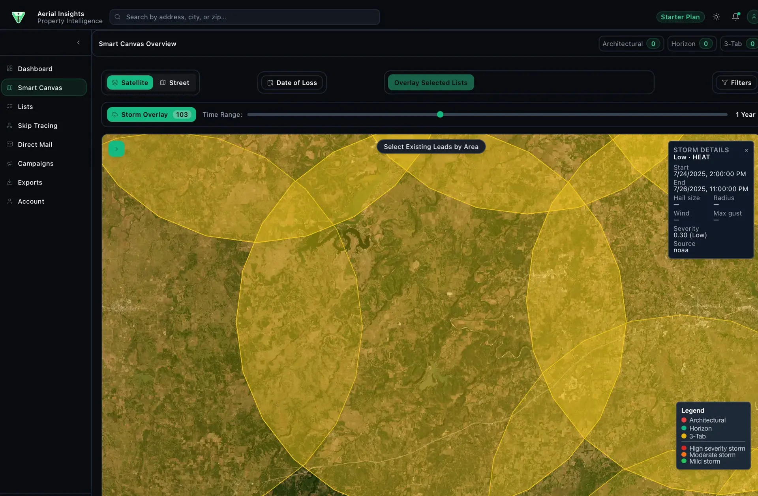Click the search magnifier icon
This screenshot has width=758, height=496.
pos(117,17)
